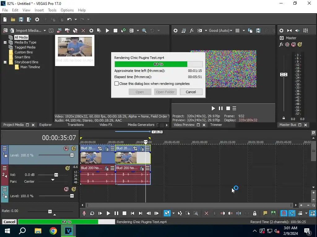Open track 1 hamburger menu
The width and height of the screenshot is (317, 237).
[5, 148]
